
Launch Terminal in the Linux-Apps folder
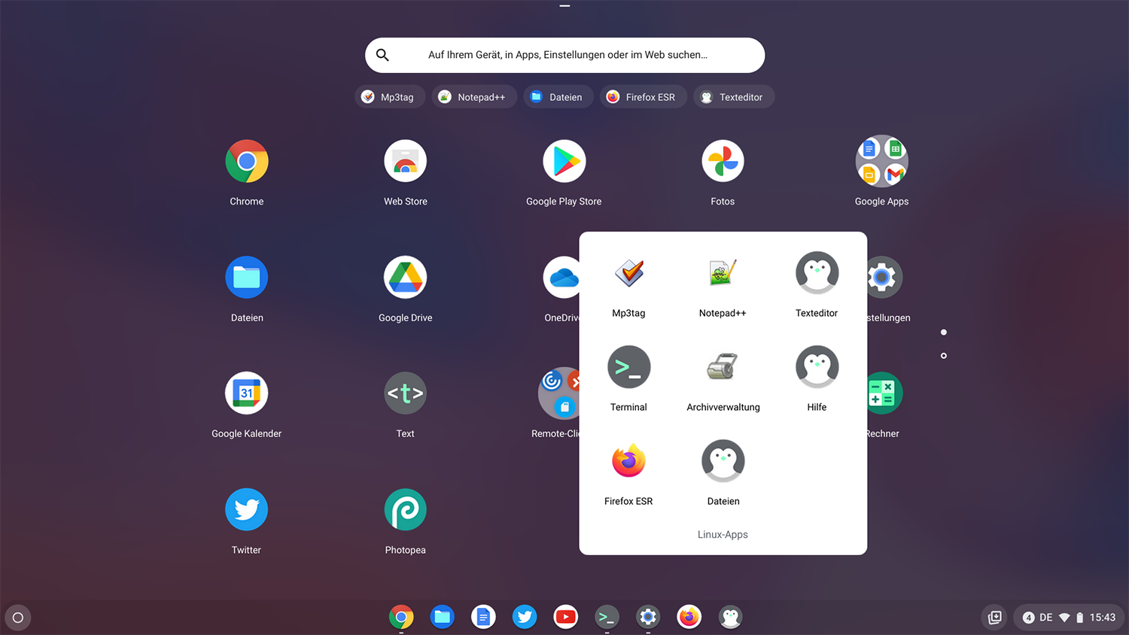click(628, 366)
